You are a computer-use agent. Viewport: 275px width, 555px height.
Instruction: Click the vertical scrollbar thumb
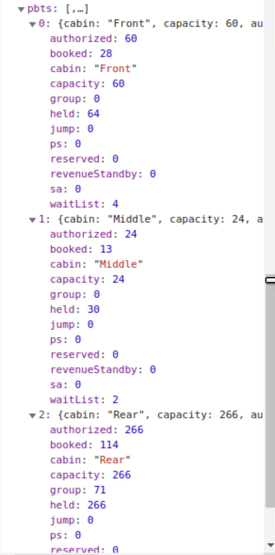click(x=270, y=392)
